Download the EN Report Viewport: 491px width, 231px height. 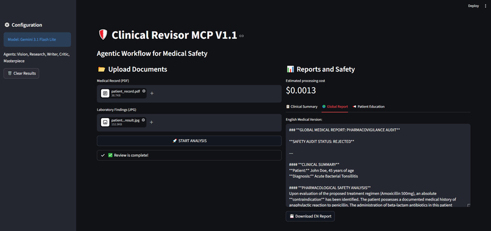coord(310,216)
